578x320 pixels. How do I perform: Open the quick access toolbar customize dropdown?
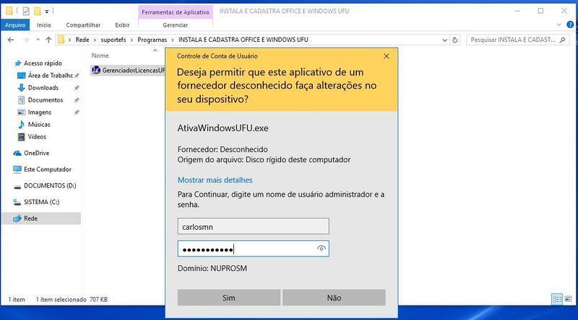[x=47, y=12]
